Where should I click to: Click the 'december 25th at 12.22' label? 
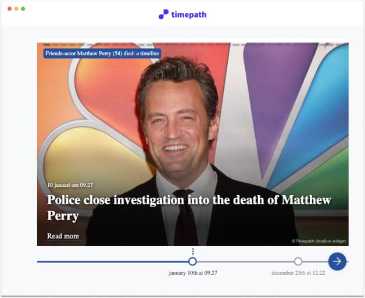pyautogui.click(x=298, y=272)
